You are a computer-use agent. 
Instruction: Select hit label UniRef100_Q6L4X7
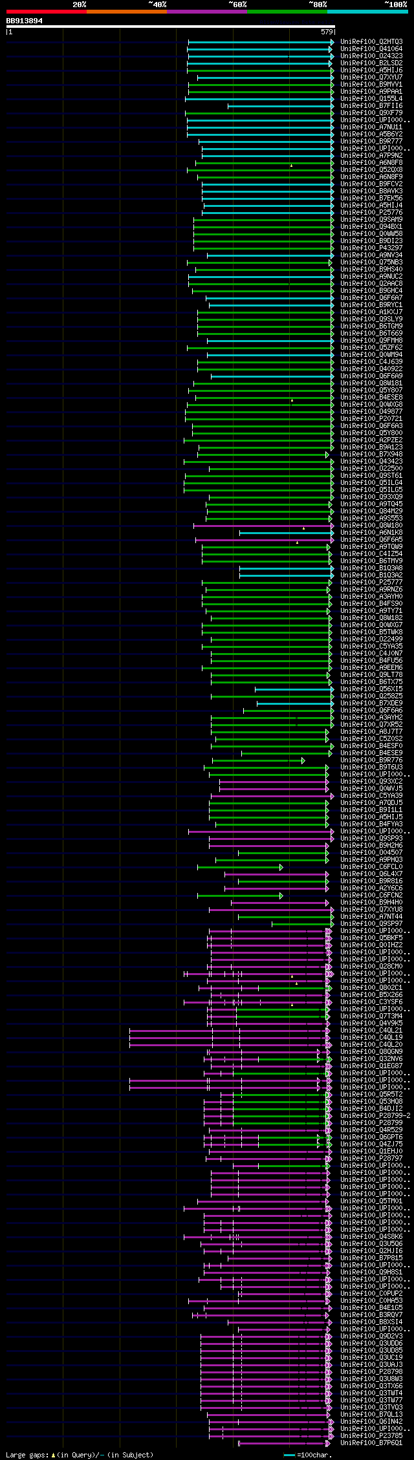371,874
